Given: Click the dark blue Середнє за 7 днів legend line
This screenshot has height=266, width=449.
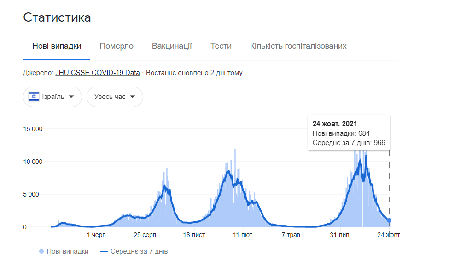Looking at the screenshot, I should coord(104,251).
